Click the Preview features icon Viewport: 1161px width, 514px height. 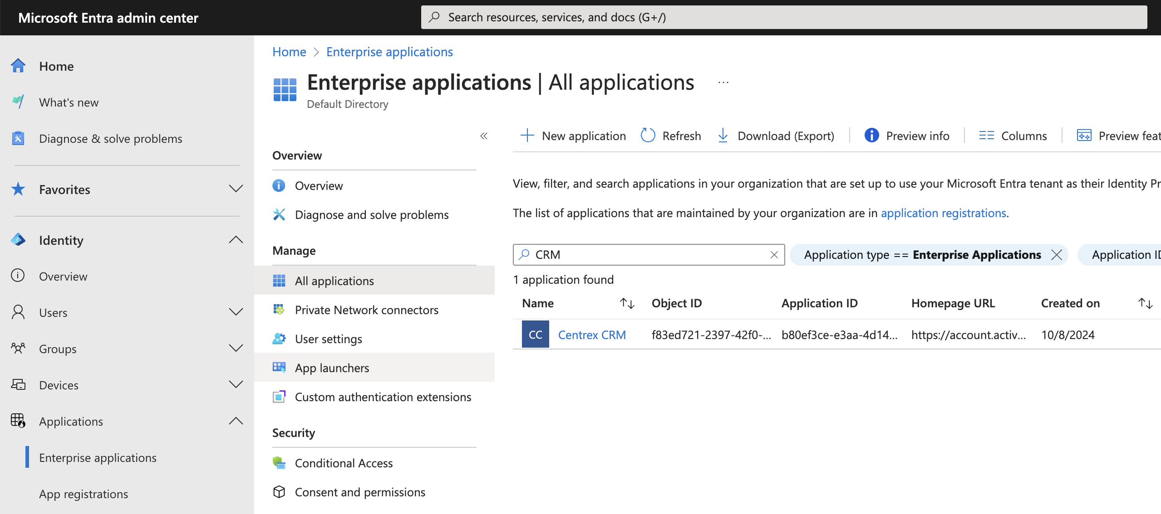[x=1084, y=136]
